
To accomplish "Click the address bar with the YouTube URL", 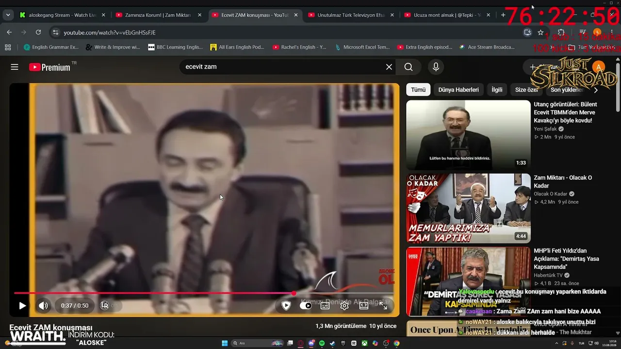I will [291, 32].
